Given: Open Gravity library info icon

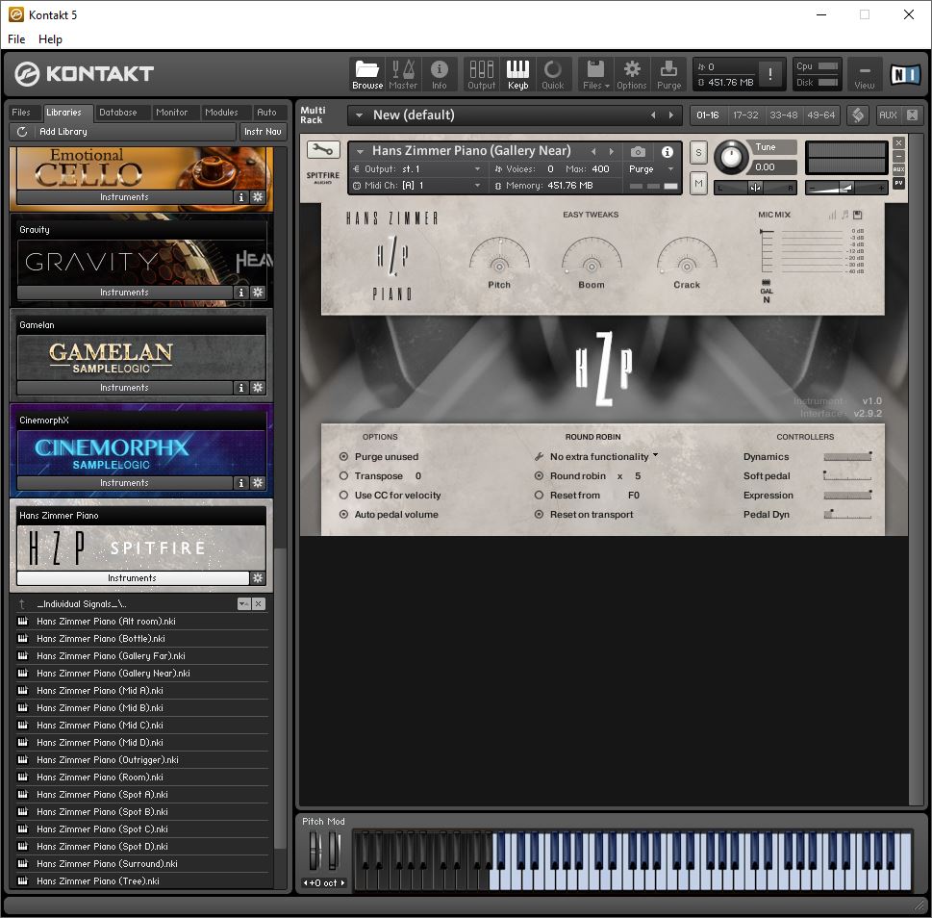Looking at the screenshot, I should [x=240, y=293].
